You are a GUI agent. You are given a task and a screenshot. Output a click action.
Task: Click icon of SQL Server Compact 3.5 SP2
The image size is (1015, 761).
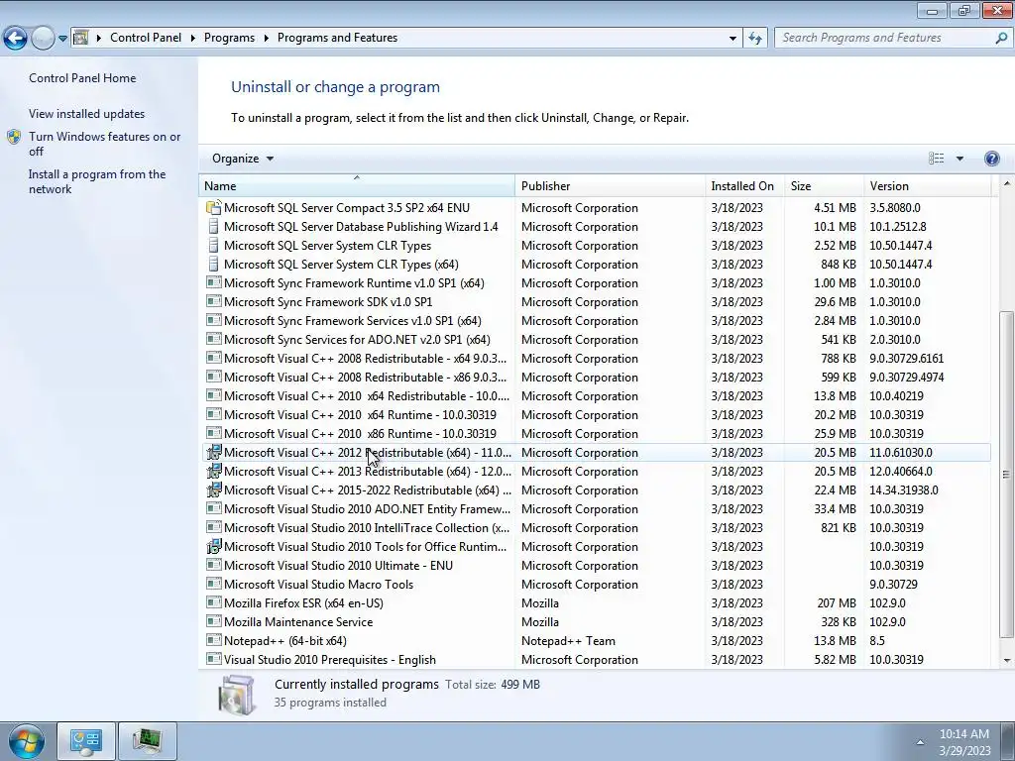click(214, 208)
